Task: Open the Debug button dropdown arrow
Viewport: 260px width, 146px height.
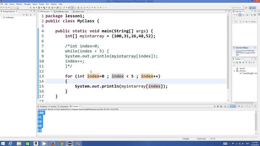Action: pyautogui.click(x=36, y=8)
